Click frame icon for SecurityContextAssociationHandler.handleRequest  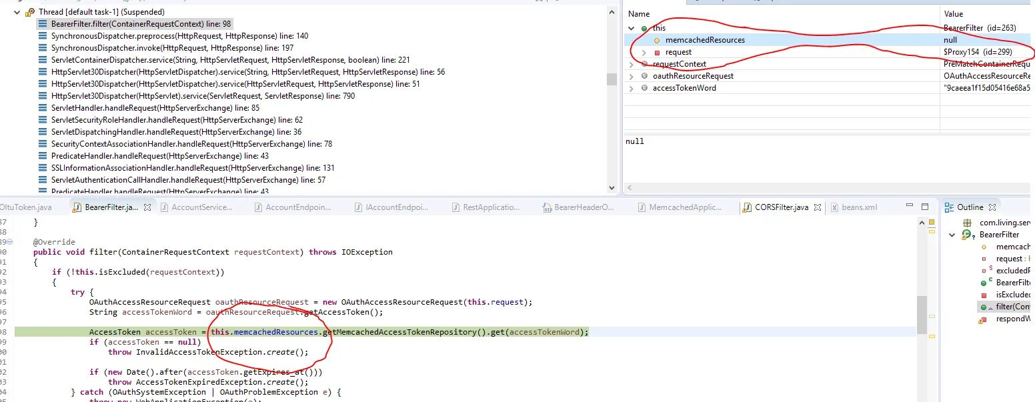[x=43, y=144]
